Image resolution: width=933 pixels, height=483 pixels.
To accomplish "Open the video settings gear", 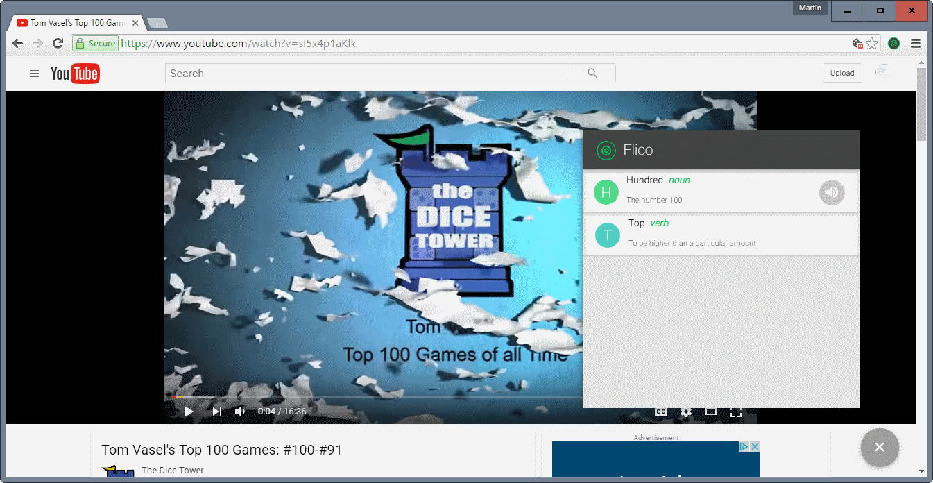I will click(685, 412).
